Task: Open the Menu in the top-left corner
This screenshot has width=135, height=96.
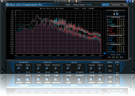Action: click(x=4, y=1)
